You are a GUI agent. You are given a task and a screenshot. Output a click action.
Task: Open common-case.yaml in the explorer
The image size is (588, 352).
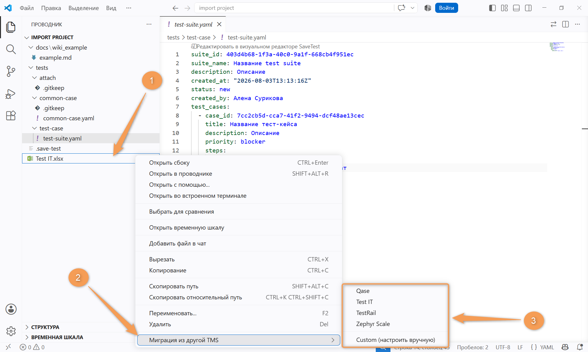click(x=91, y=118)
